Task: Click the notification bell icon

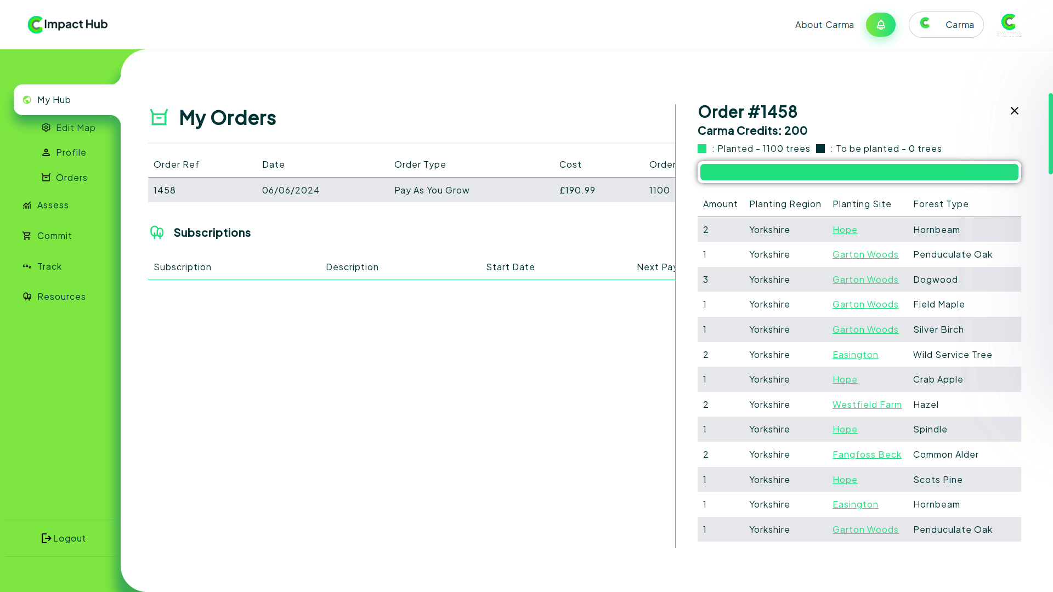Action: [880, 25]
